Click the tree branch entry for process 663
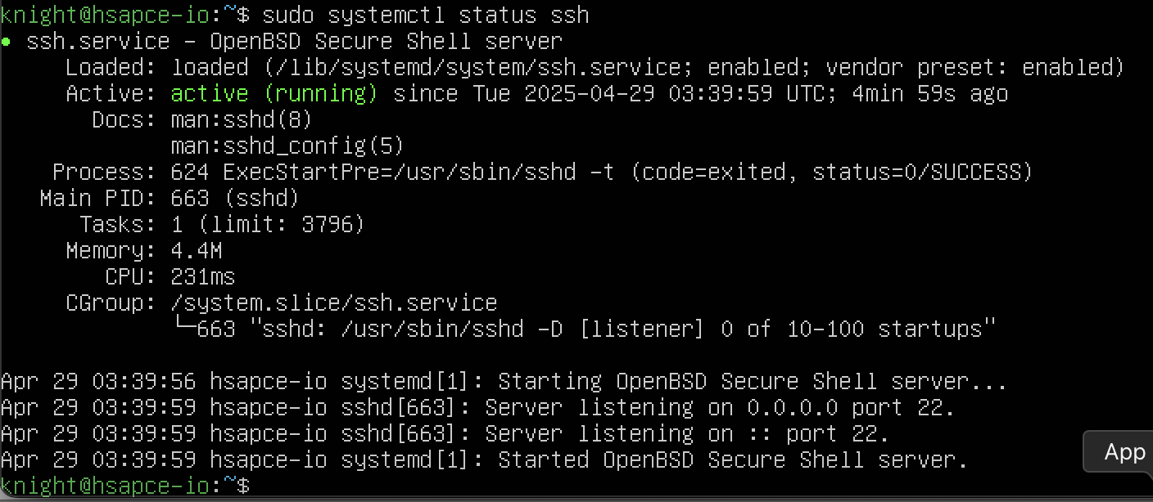Screen dimensions: 1153x502 point(582,329)
